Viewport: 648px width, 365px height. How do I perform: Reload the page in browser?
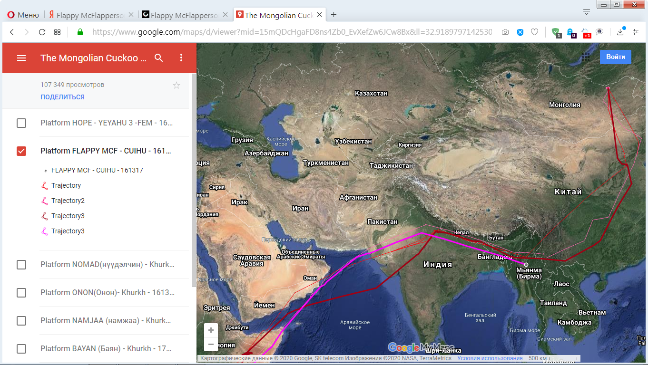point(42,32)
